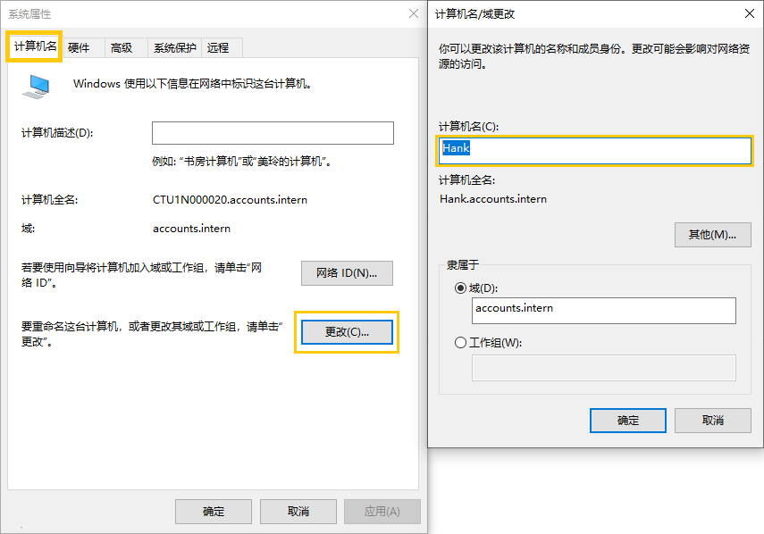Switch to the 计算机名 tab
The width and height of the screenshot is (764, 534).
(35, 46)
